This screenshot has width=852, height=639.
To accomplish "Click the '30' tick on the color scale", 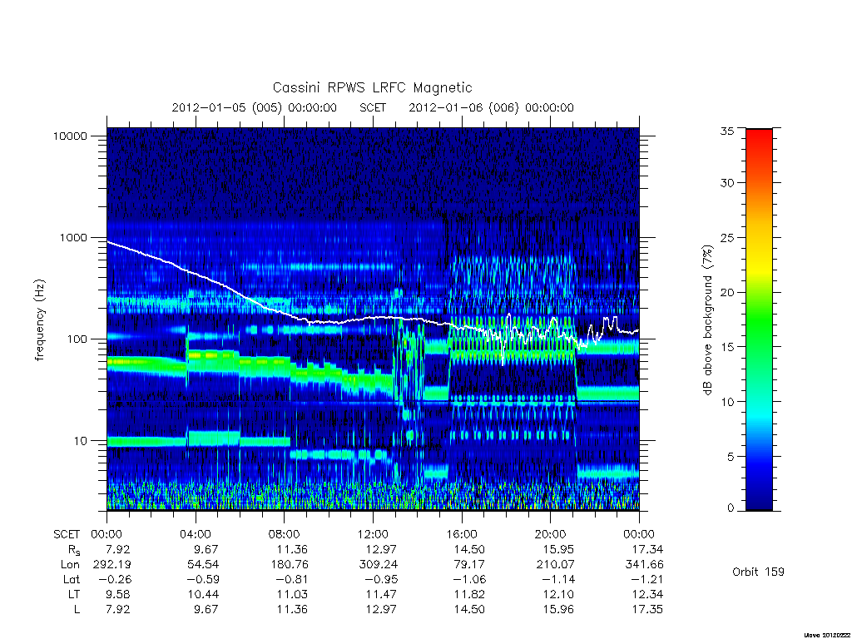I will pos(726,183).
